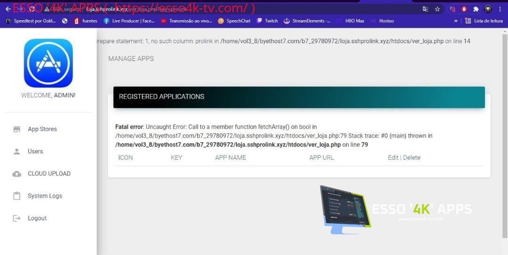Click the System Logs clipboard icon
The width and height of the screenshot is (508, 255).
coord(17,196)
